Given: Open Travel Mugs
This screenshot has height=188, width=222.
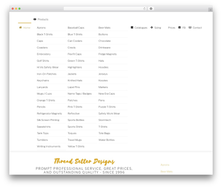Looking at the screenshot, I should 75,140.
